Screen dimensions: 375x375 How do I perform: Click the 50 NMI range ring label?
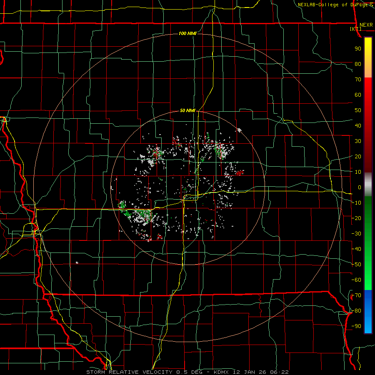tap(187, 110)
